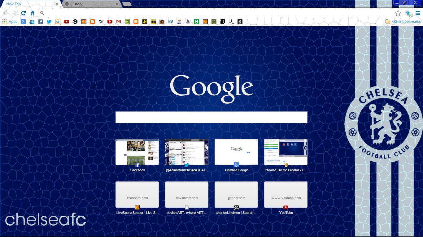Open Blogger bookmark next to Wikipedia icon
Image resolution: width=423 pixels, height=237 pixels.
[93, 22]
